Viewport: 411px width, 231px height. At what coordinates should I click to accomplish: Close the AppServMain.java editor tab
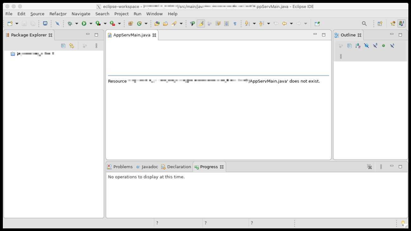pos(154,35)
